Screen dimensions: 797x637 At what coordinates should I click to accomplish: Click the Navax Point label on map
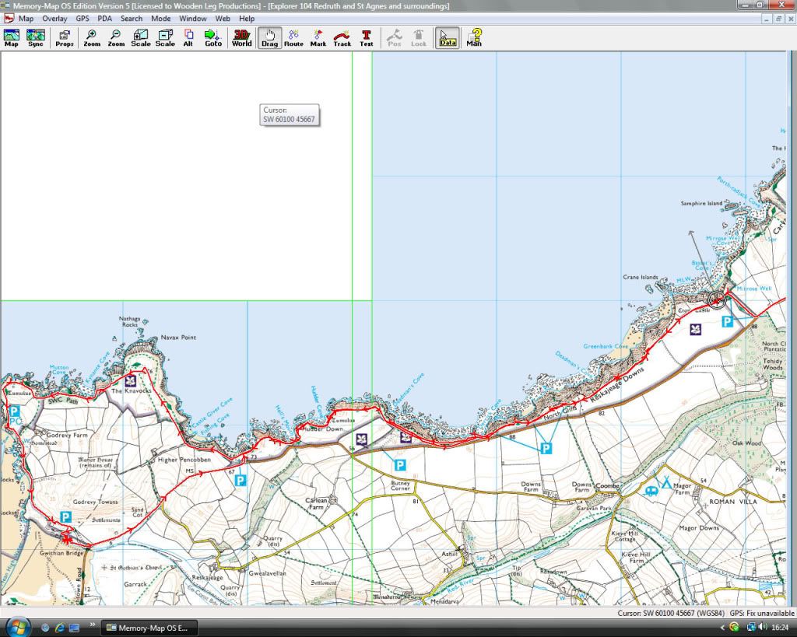pos(178,338)
